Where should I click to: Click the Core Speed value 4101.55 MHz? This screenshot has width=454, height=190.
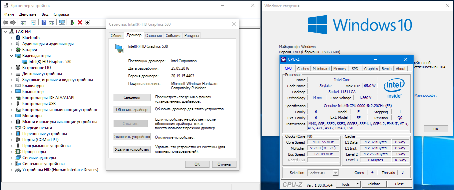(x=323, y=142)
